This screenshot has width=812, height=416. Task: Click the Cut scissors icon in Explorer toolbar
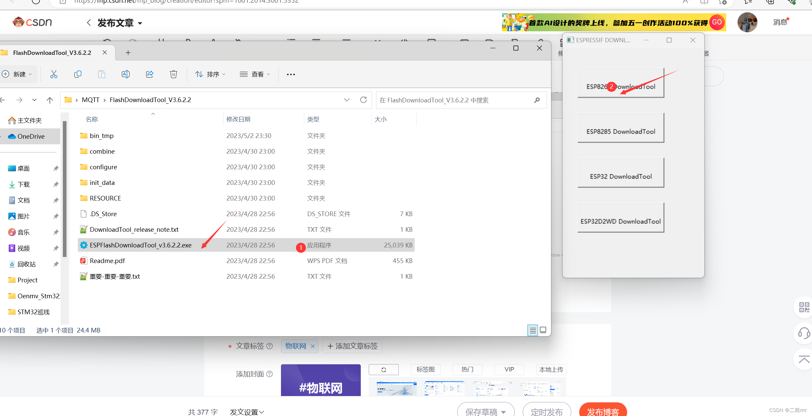point(54,74)
